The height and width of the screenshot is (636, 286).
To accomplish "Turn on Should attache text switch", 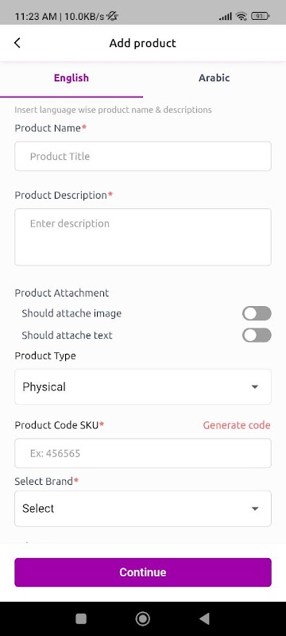I will pyautogui.click(x=257, y=335).
